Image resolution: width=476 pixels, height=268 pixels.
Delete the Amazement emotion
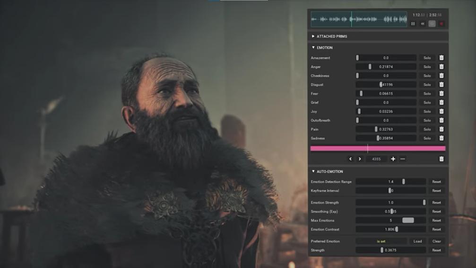pos(441,58)
